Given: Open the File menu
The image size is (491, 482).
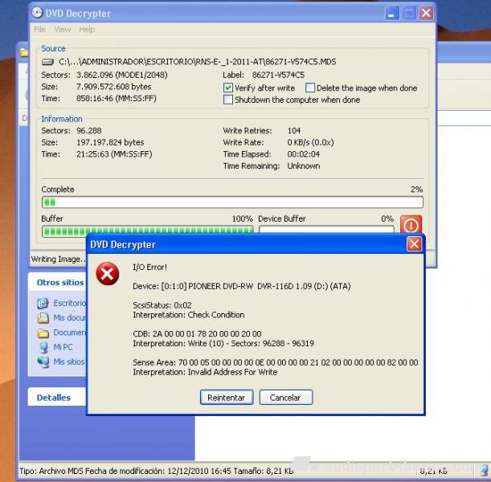Looking at the screenshot, I should (x=39, y=30).
